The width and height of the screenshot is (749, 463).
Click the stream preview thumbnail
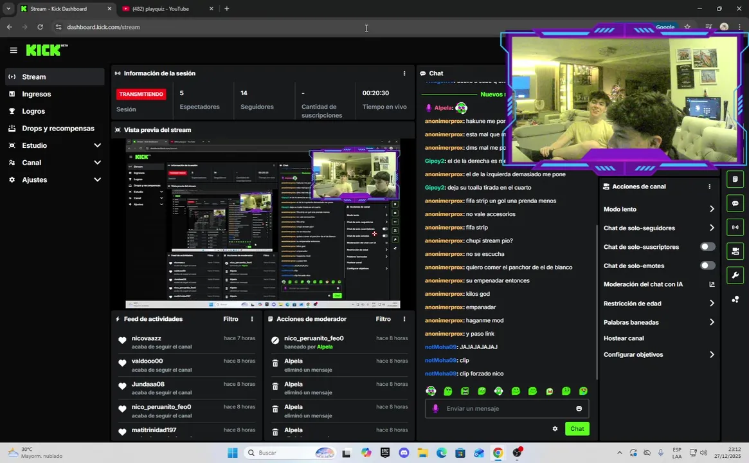pos(263,224)
